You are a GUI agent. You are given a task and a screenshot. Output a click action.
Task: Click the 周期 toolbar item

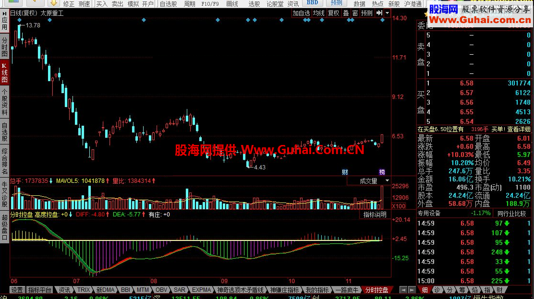(189, 4)
